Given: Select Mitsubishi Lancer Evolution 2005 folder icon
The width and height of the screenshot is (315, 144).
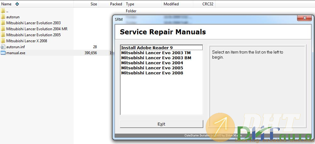Looking at the screenshot, I should 3,35.
